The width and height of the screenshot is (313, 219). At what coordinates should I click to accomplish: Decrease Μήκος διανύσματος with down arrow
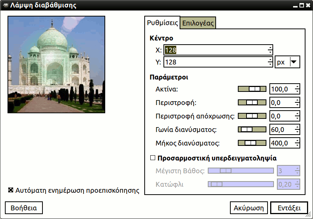coord(297,145)
